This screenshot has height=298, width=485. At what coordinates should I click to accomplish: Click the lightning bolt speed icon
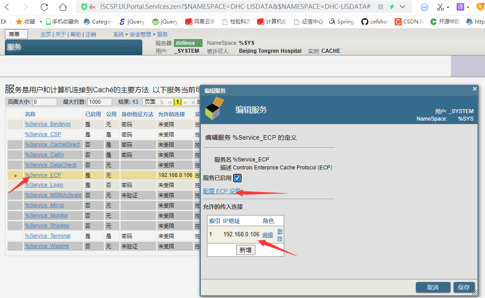391,7
